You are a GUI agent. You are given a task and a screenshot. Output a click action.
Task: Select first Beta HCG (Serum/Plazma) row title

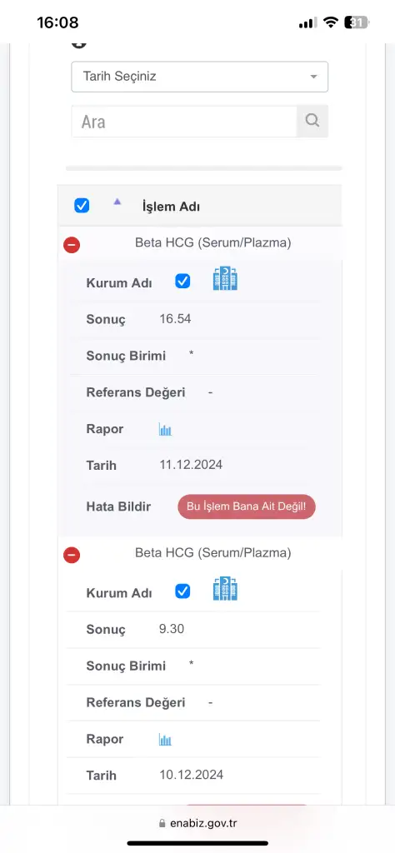pos(212,242)
